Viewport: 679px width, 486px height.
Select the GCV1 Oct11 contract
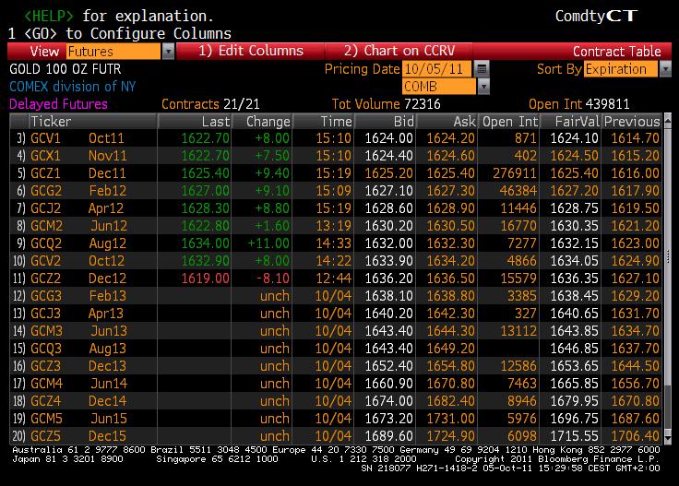coord(336,138)
